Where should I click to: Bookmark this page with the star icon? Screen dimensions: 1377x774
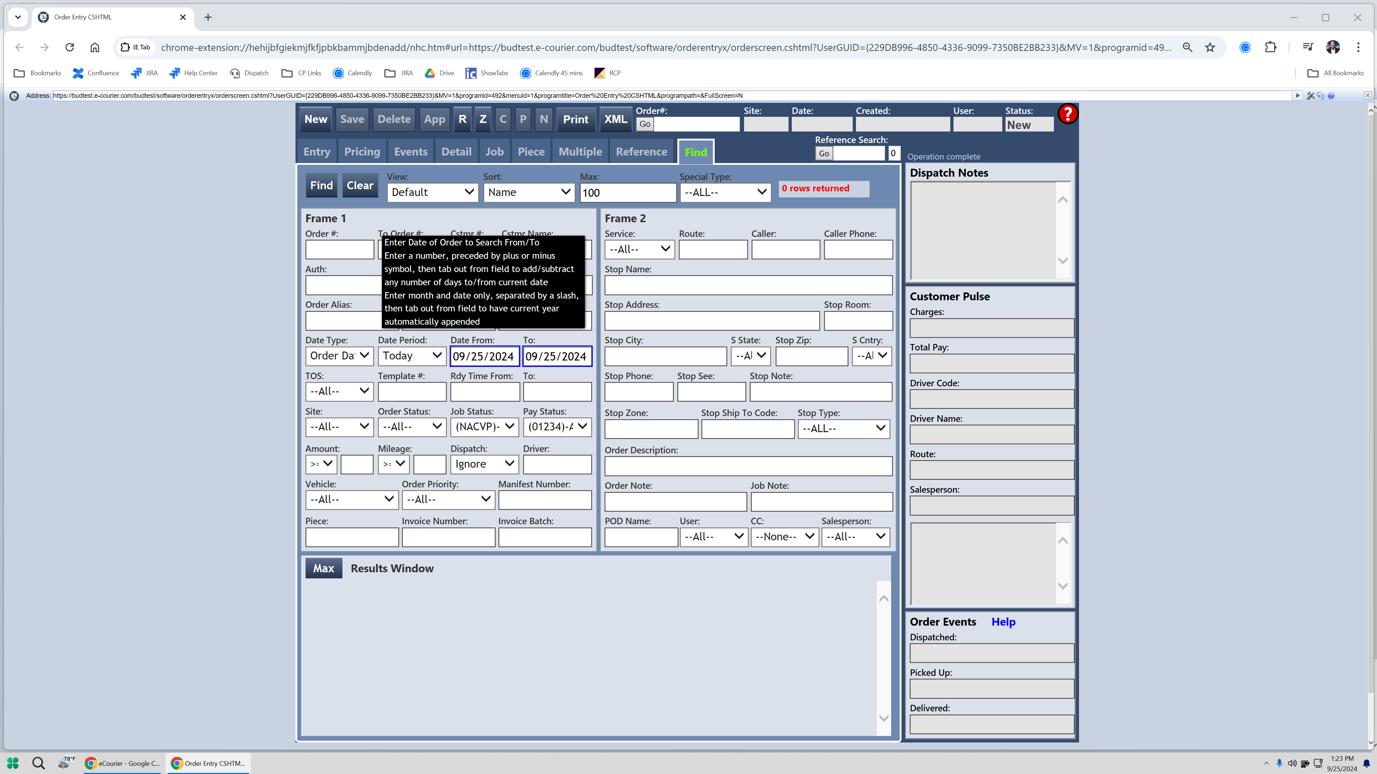tap(1210, 47)
